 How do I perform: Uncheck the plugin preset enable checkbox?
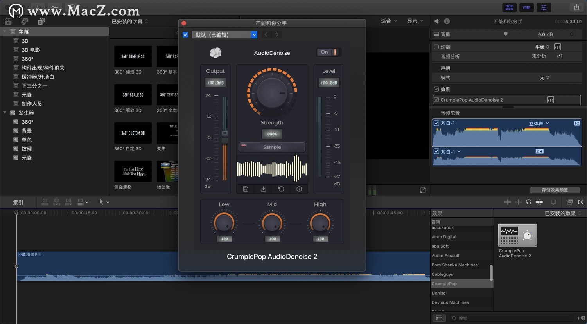(185, 35)
